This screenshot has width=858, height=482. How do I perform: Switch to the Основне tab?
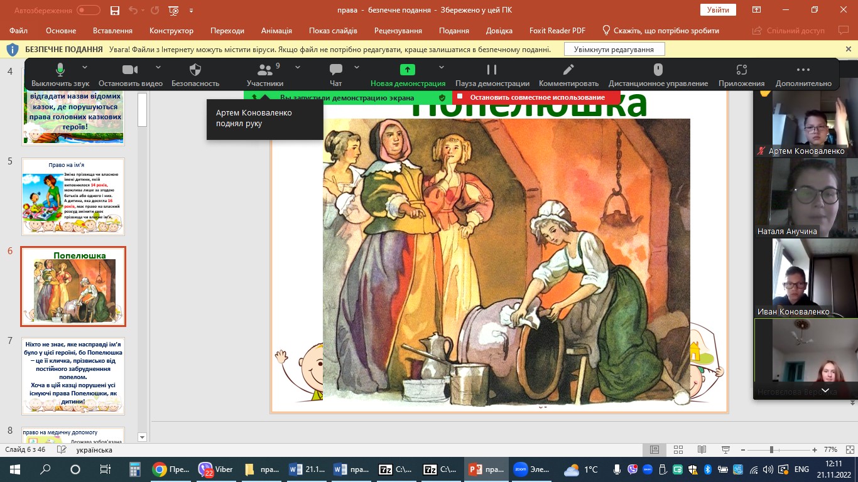coord(61,30)
